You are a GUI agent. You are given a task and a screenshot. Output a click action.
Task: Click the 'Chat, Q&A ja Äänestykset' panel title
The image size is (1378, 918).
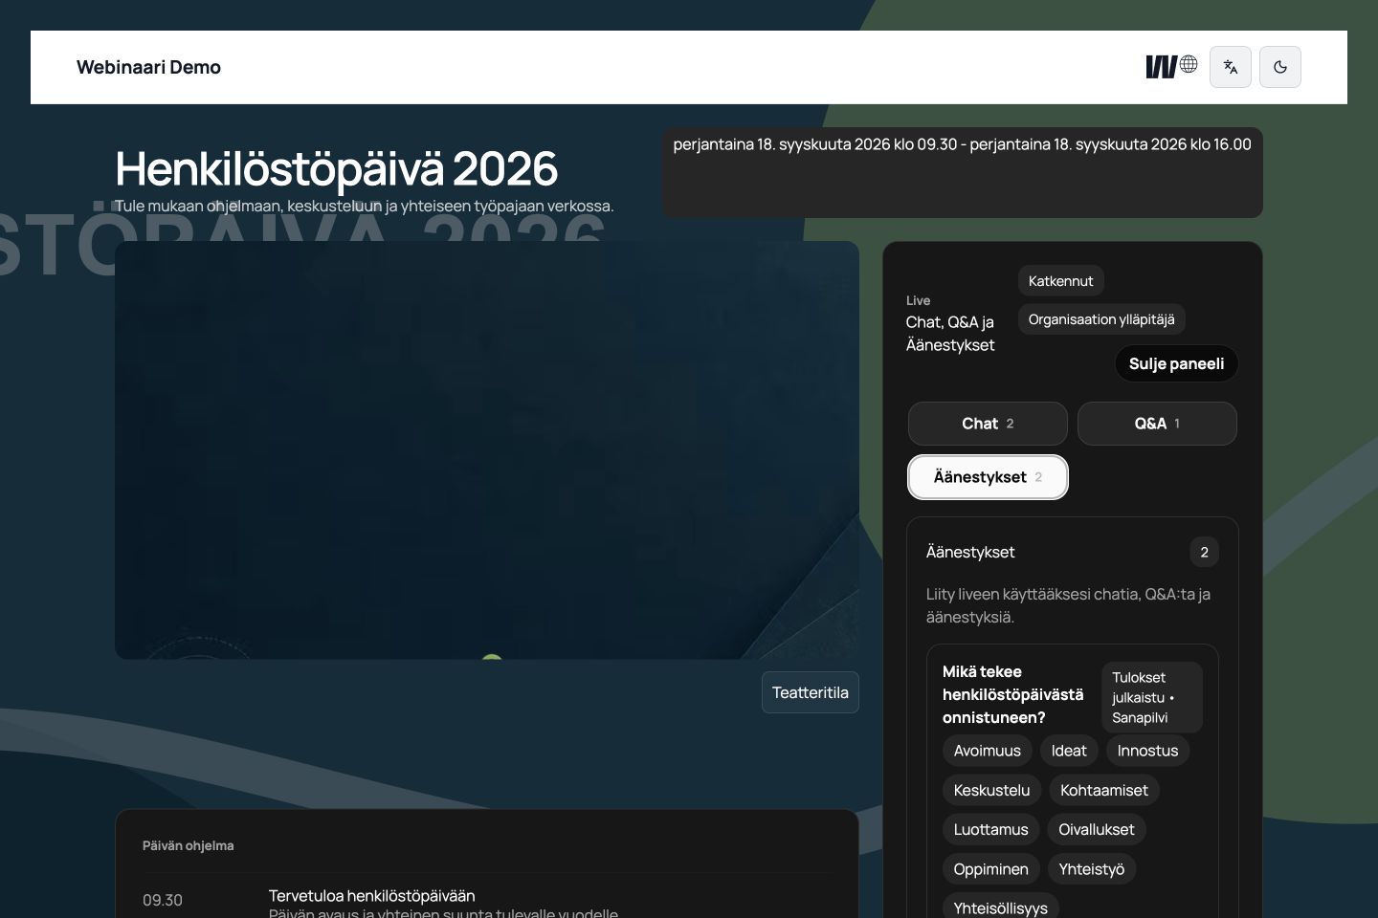click(x=950, y=334)
